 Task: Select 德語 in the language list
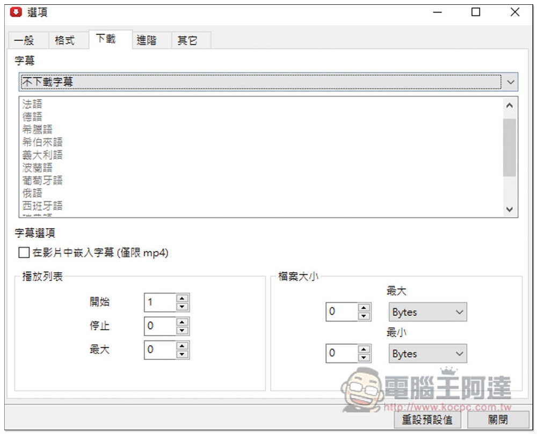coord(32,117)
